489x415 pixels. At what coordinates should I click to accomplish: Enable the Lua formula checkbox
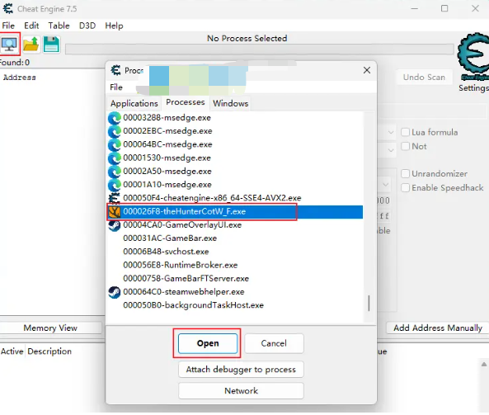point(405,132)
